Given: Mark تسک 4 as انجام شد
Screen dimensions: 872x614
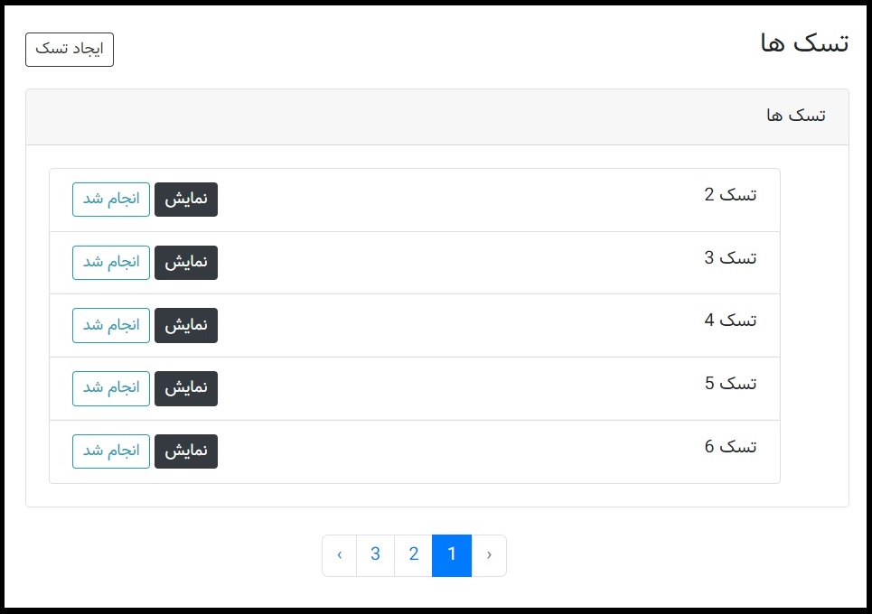Looking at the screenshot, I should [110, 325].
